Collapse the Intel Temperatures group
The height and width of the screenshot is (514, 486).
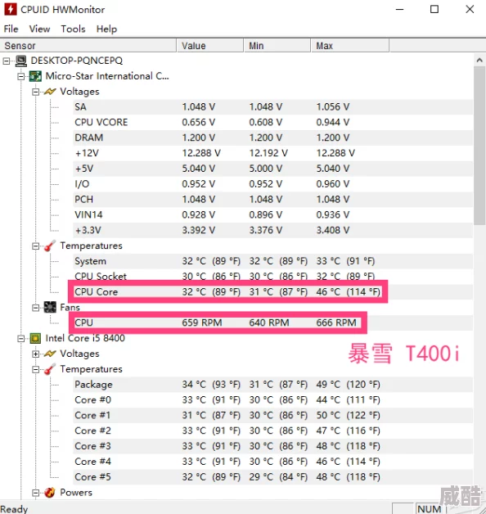[x=36, y=369]
